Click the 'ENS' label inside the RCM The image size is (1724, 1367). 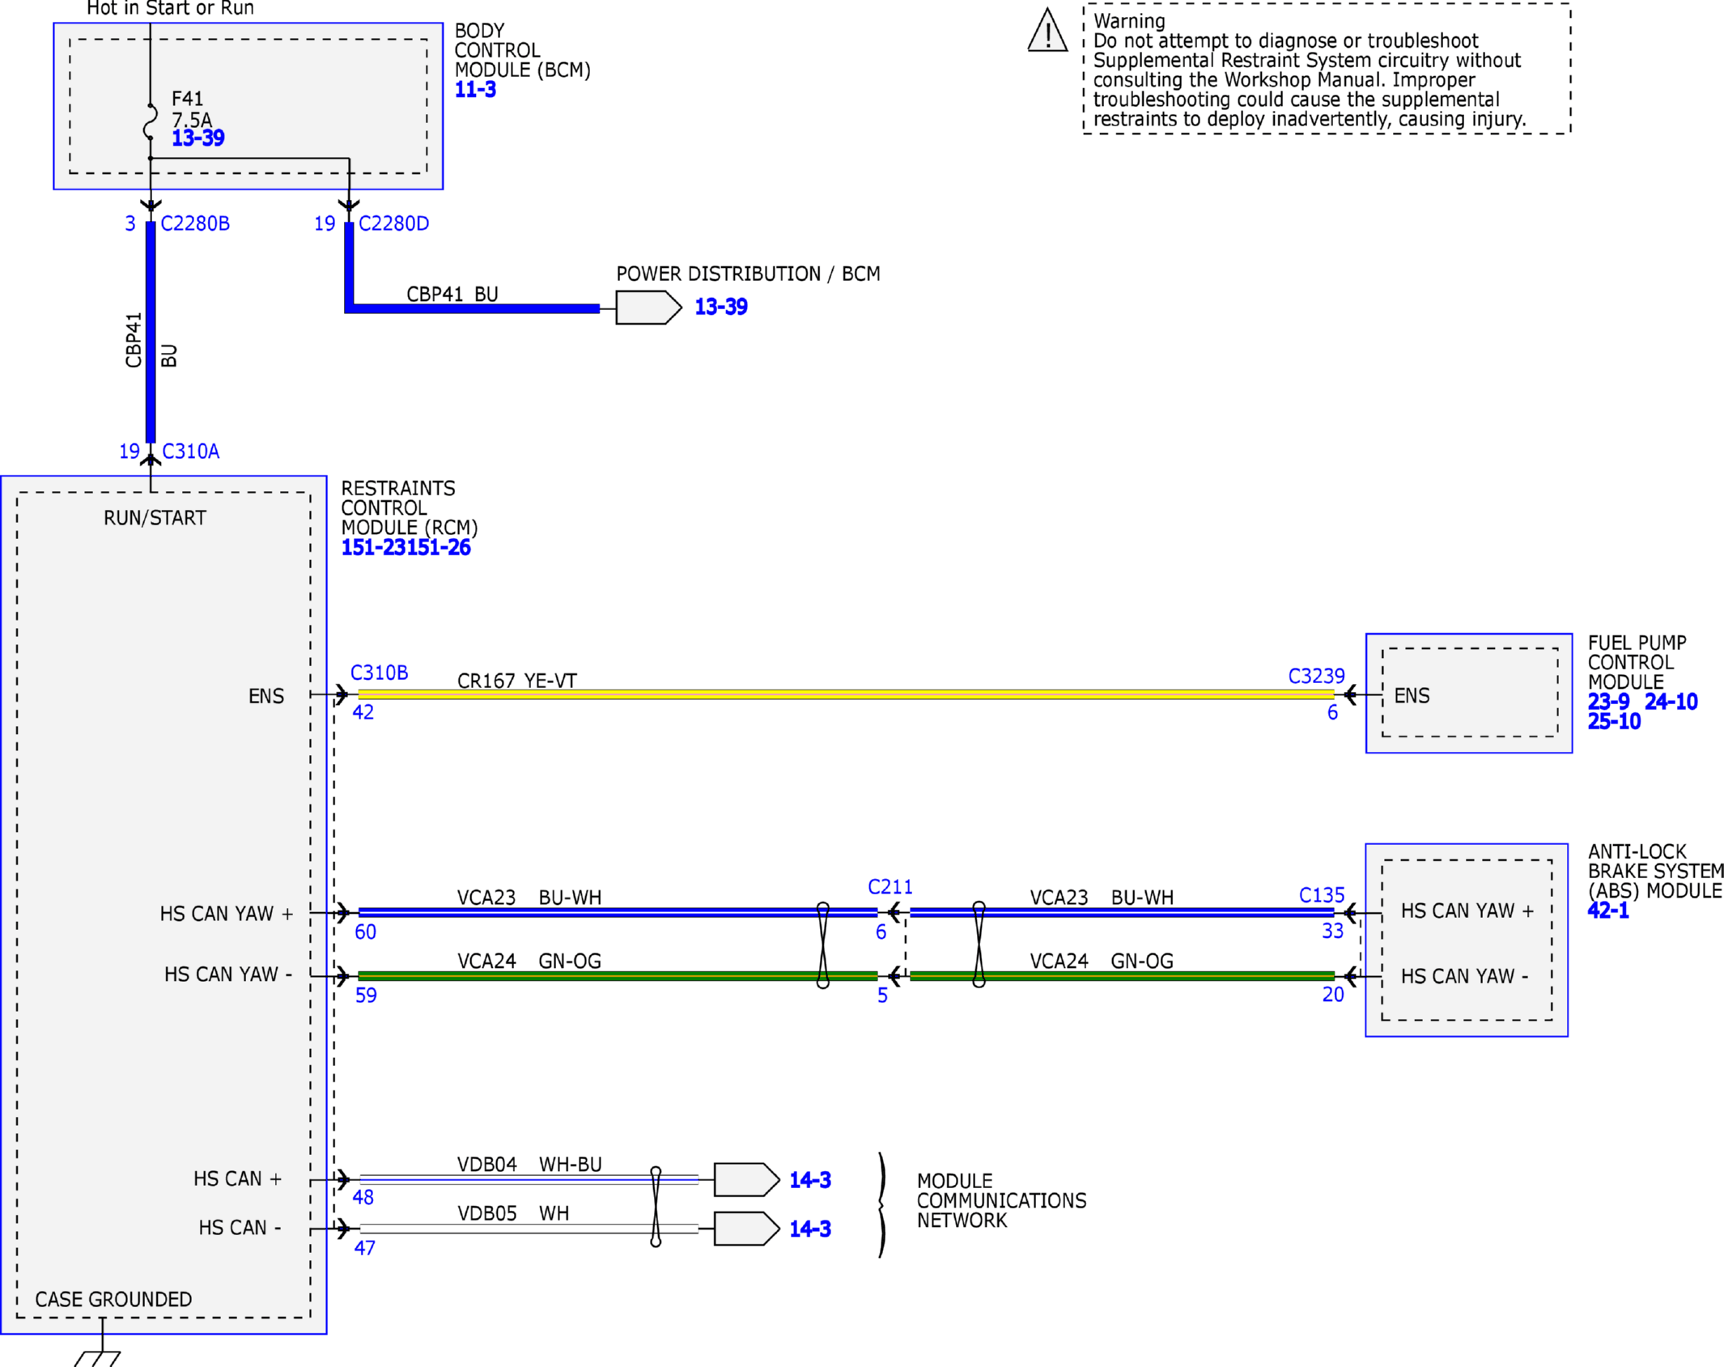(x=266, y=697)
